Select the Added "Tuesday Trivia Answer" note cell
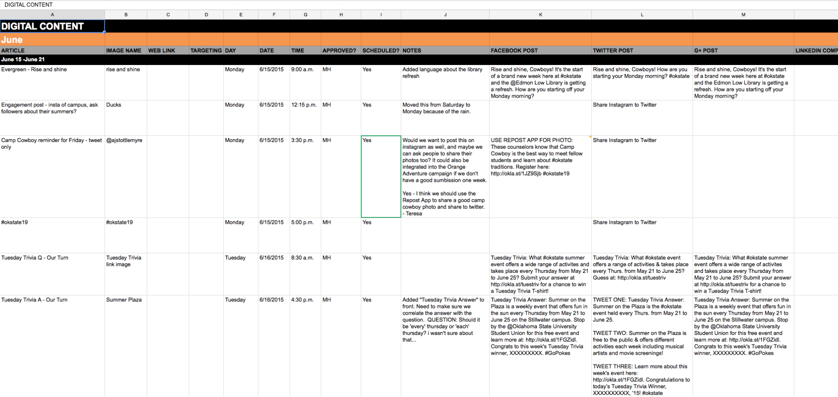 click(x=445, y=346)
